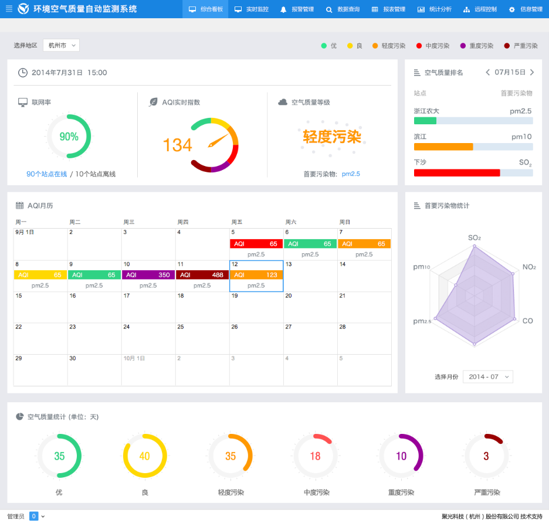The height and width of the screenshot is (523, 549).
Task: Click the alarm bell icon for 报警管理
Action: click(283, 9)
